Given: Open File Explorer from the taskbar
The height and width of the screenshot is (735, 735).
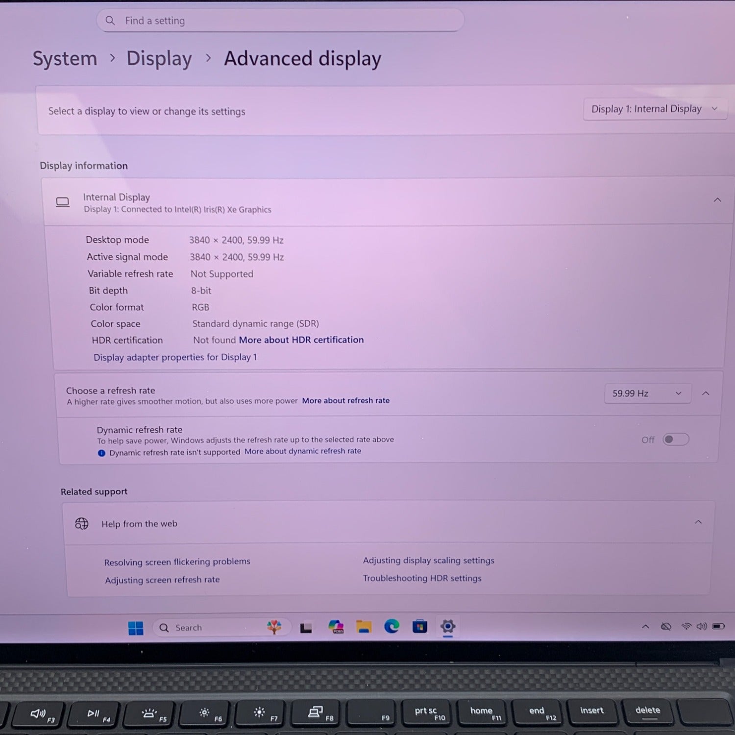Looking at the screenshot, I should click(364, 627).
